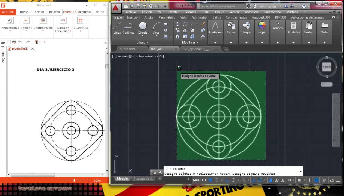
Task: Open the Acotar menu in AutoCAD
Action: [235, 12]
